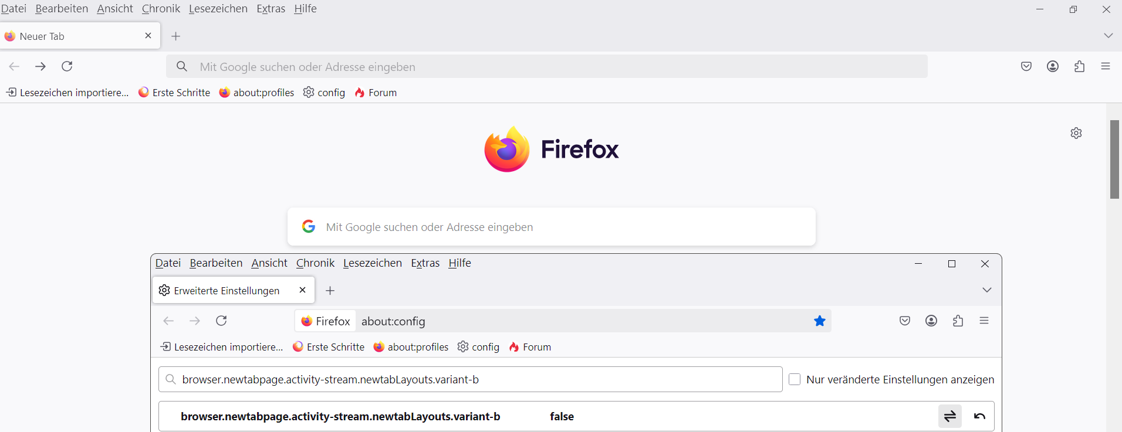
Task: Open a new tab next to Erweiterte Einstellungen
Action: click(330, 291)
